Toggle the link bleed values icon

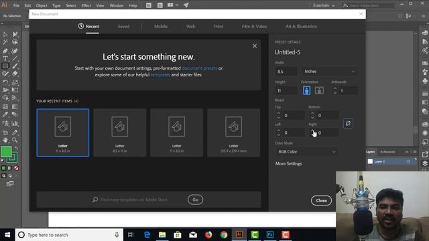click(x=348, y=123)
